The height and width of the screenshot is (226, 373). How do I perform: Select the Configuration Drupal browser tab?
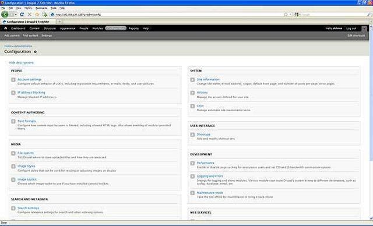(29, 22)
